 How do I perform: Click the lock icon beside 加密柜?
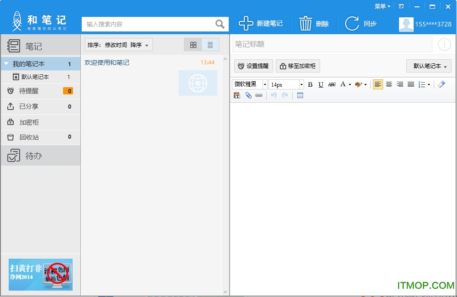[x=11, y=122]
